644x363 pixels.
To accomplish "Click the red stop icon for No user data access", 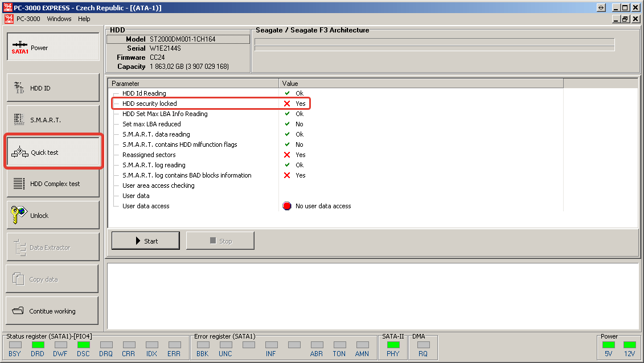I will tap(286, 206).
